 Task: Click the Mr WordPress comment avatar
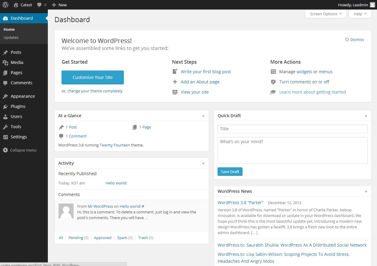(x=66, y=211)
